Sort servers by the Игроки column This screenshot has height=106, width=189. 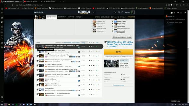[x=83, y=42]
